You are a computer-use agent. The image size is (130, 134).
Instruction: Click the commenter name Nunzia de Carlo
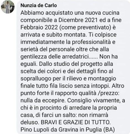[x=39, y=6]
